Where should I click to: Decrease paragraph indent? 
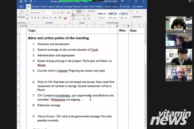(x=90, y=11)
